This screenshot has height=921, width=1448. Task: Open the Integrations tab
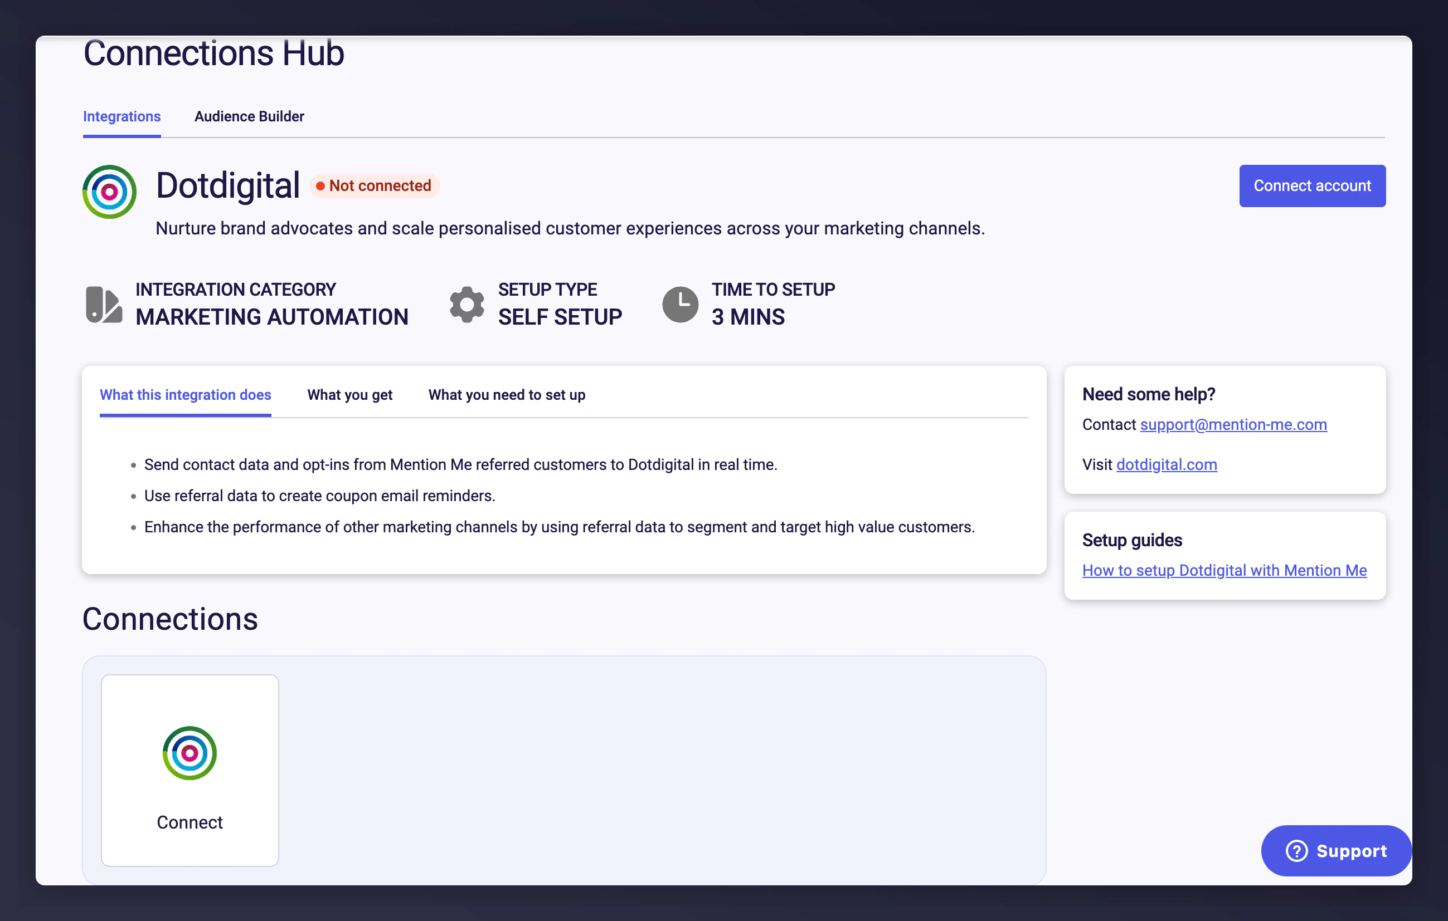coord(122,116)
